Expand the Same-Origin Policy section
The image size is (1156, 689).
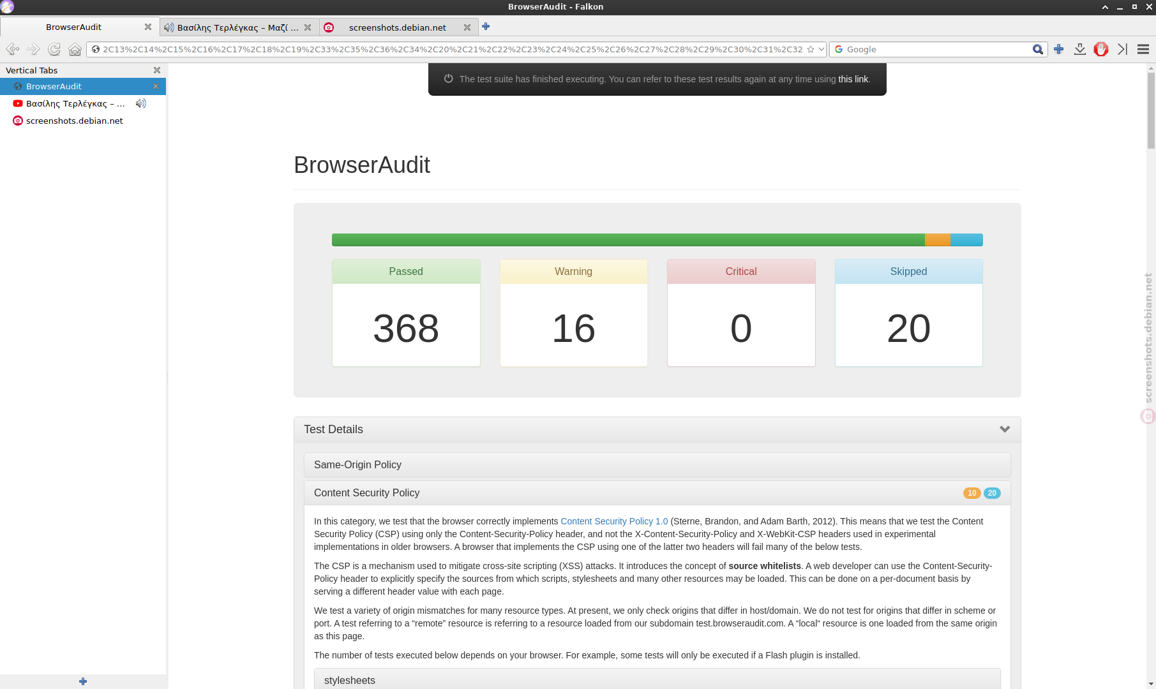pos(657,464)
